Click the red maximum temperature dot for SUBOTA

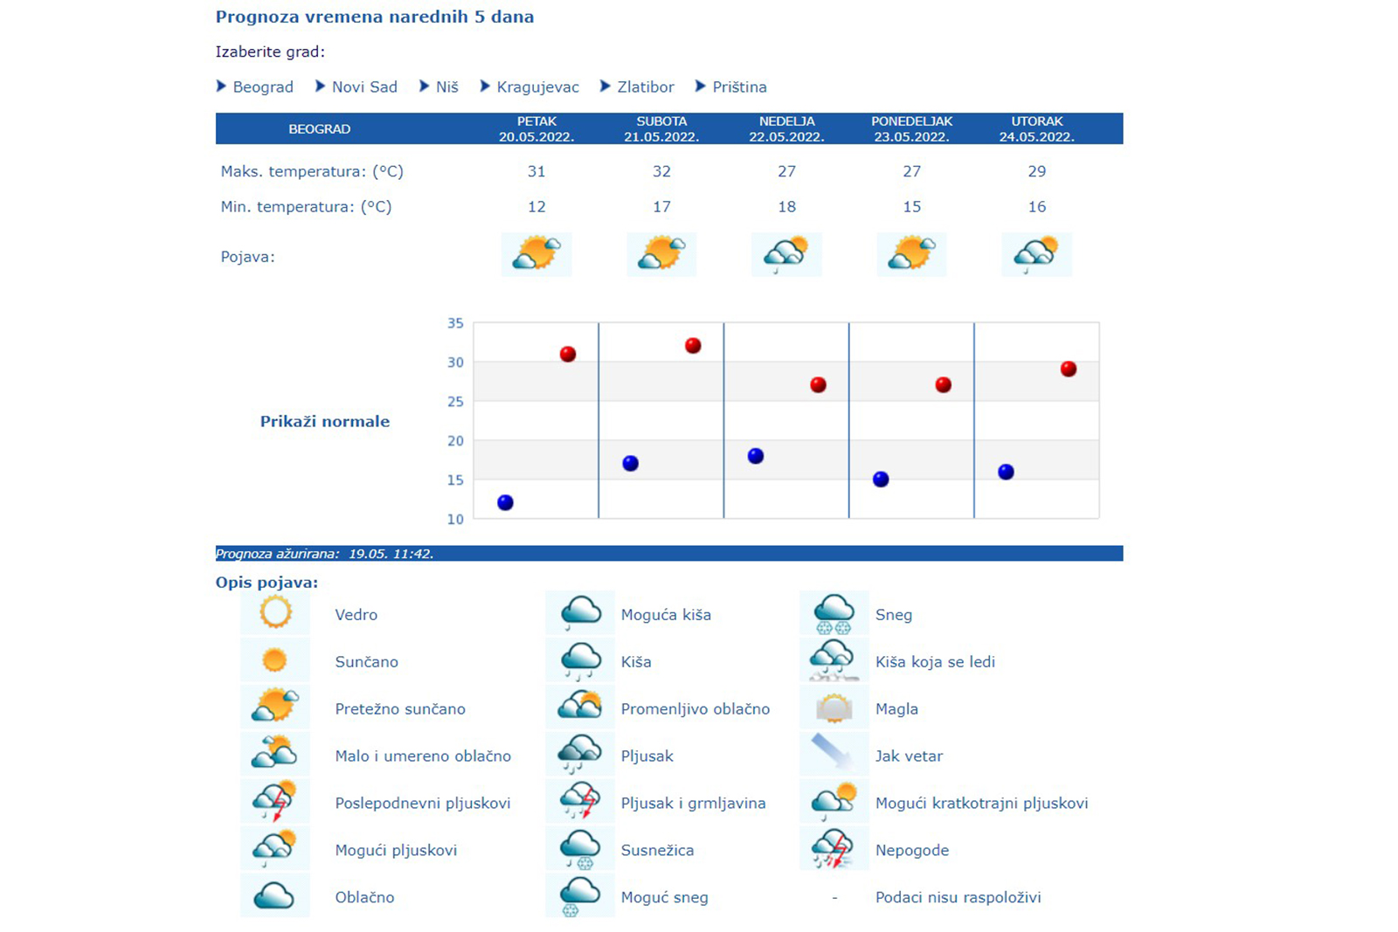692,346
